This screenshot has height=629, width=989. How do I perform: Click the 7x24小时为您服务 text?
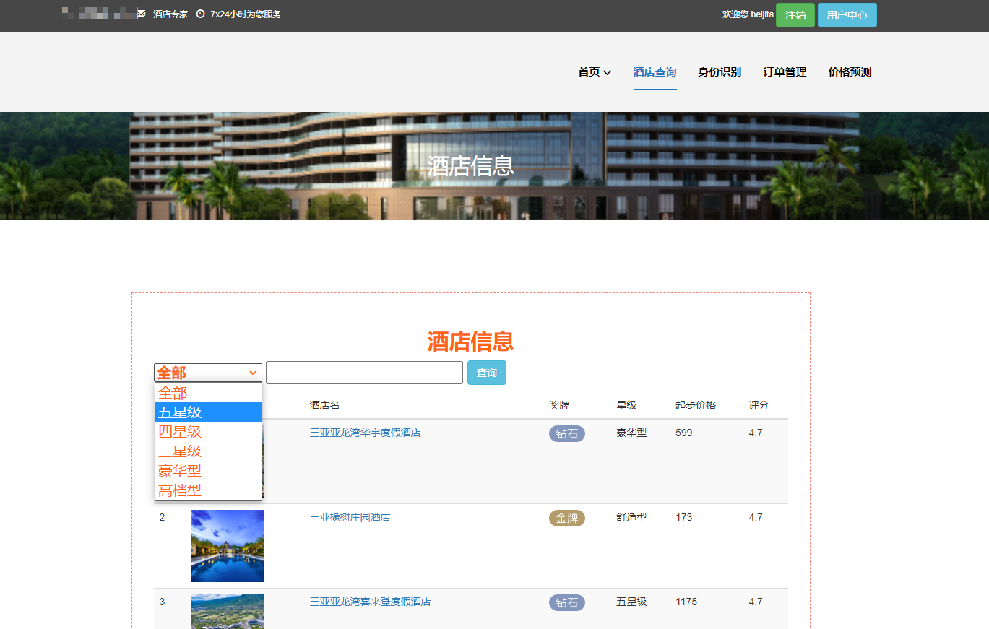tap(246, 14)
